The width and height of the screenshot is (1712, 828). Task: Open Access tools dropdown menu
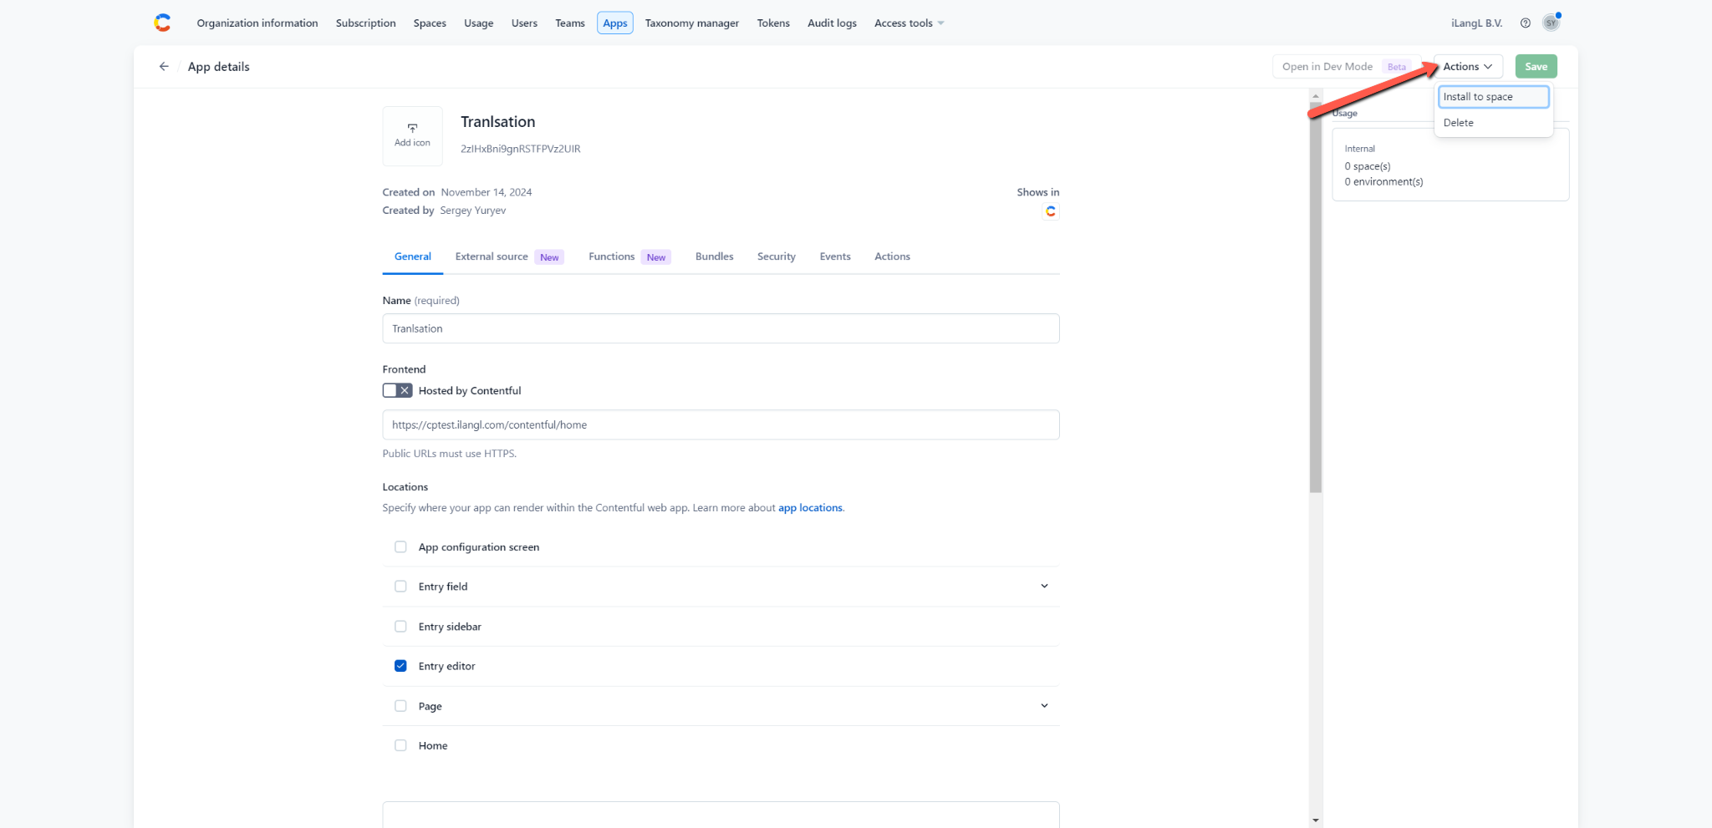coord(909,23)
